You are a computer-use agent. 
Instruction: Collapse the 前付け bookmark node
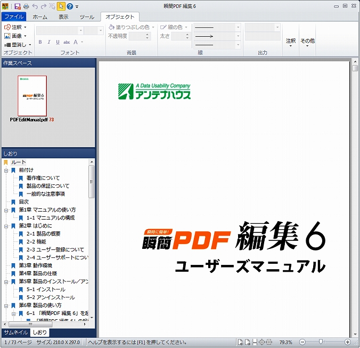(6, 170)
